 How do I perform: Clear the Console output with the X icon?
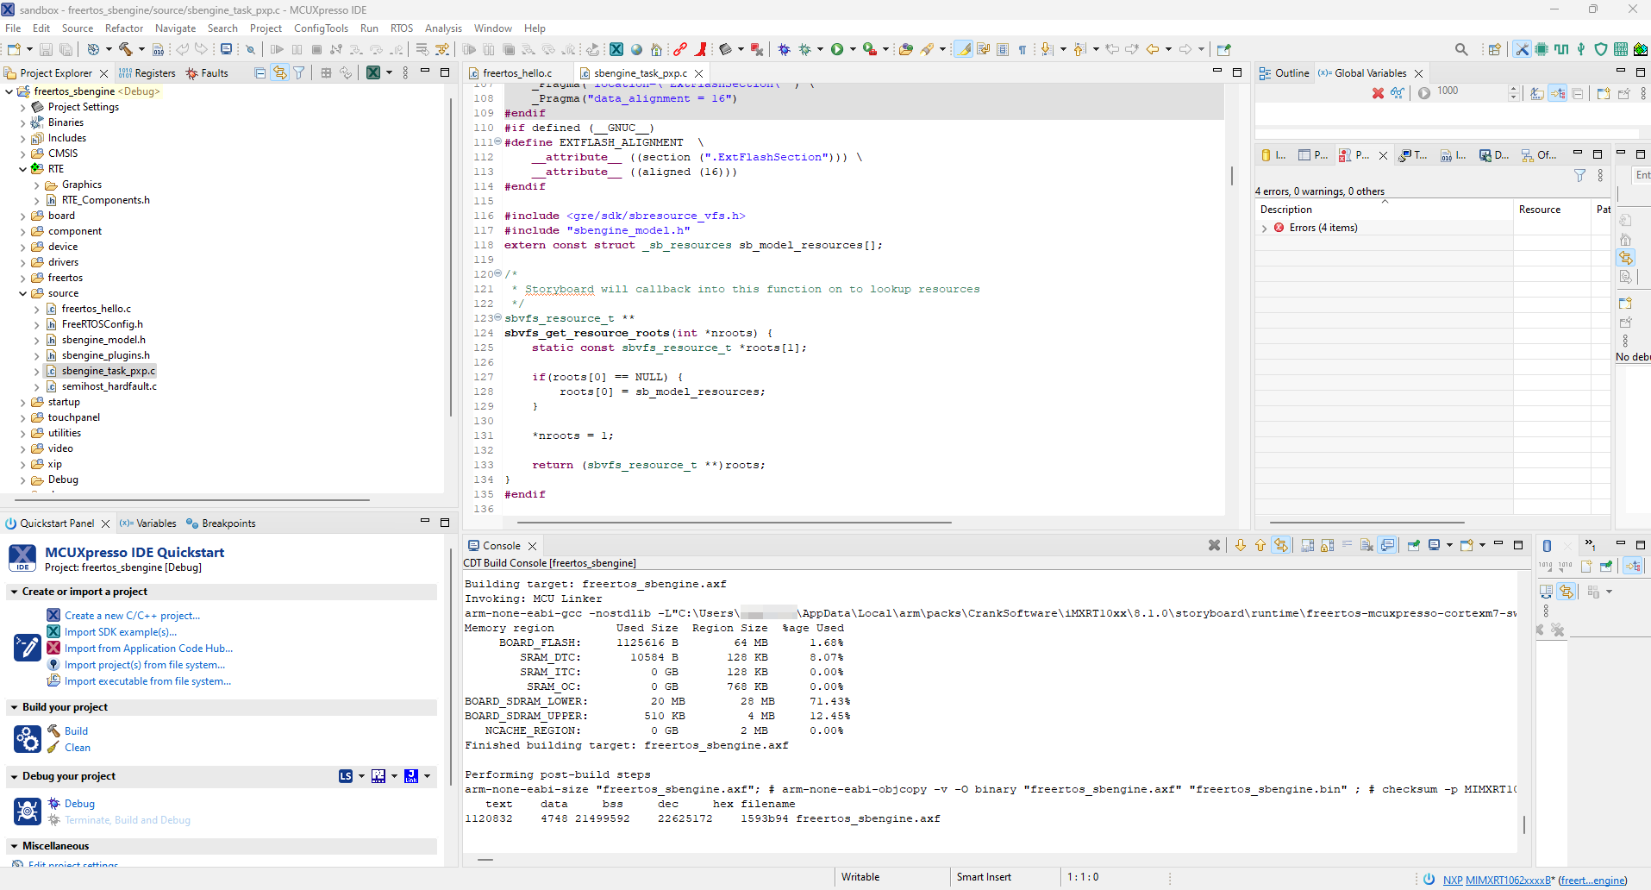[x=1214, y=544]
